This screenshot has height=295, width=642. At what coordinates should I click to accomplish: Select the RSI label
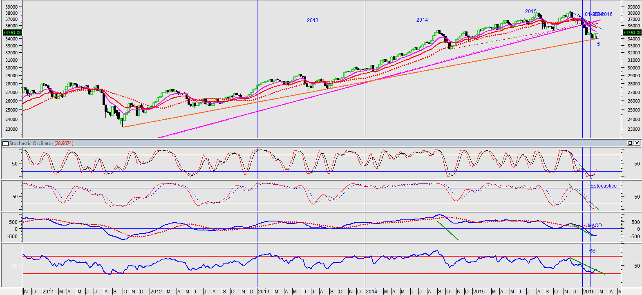pos(593,251)
